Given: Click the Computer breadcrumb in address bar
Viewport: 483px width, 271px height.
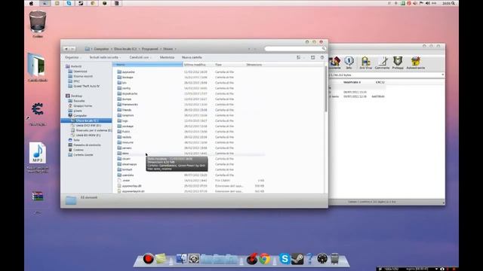Looking at the screenshot, I should click(101, 49).
